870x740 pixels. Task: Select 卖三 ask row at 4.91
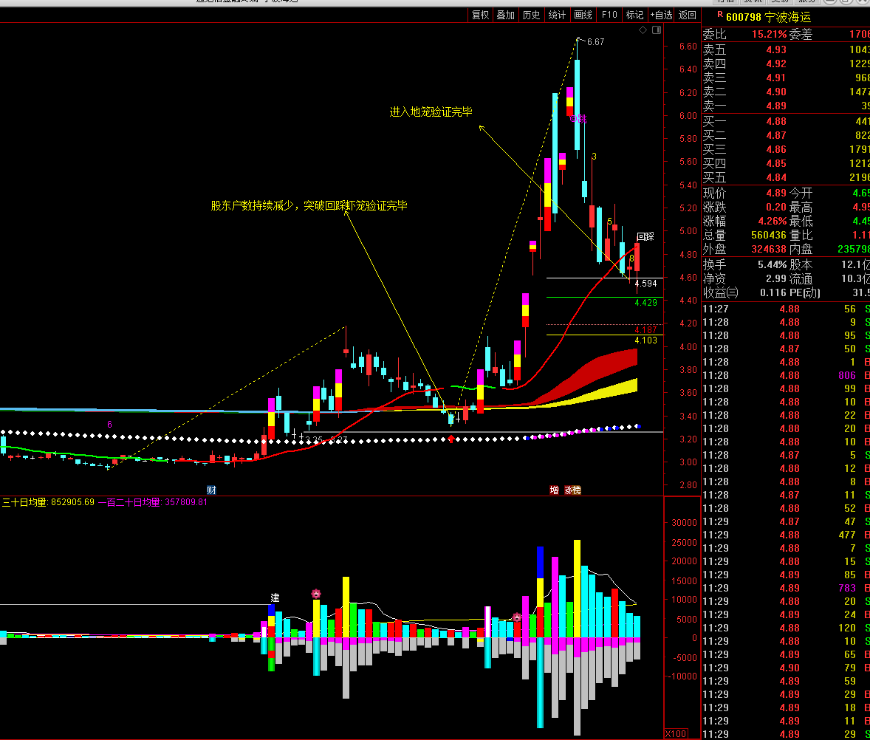[x=786, y=78]
